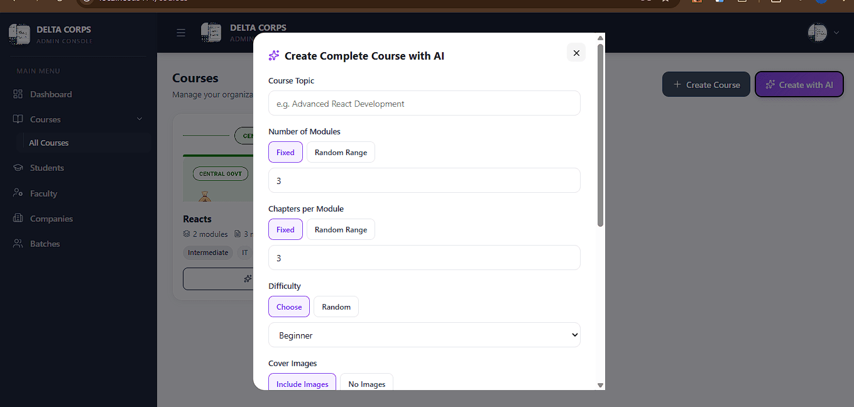Click the user avatar in top right
The image size is (854, 407).
point(817,33)
